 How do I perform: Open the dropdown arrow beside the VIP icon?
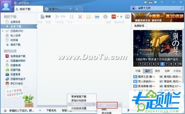click(118, 17)
